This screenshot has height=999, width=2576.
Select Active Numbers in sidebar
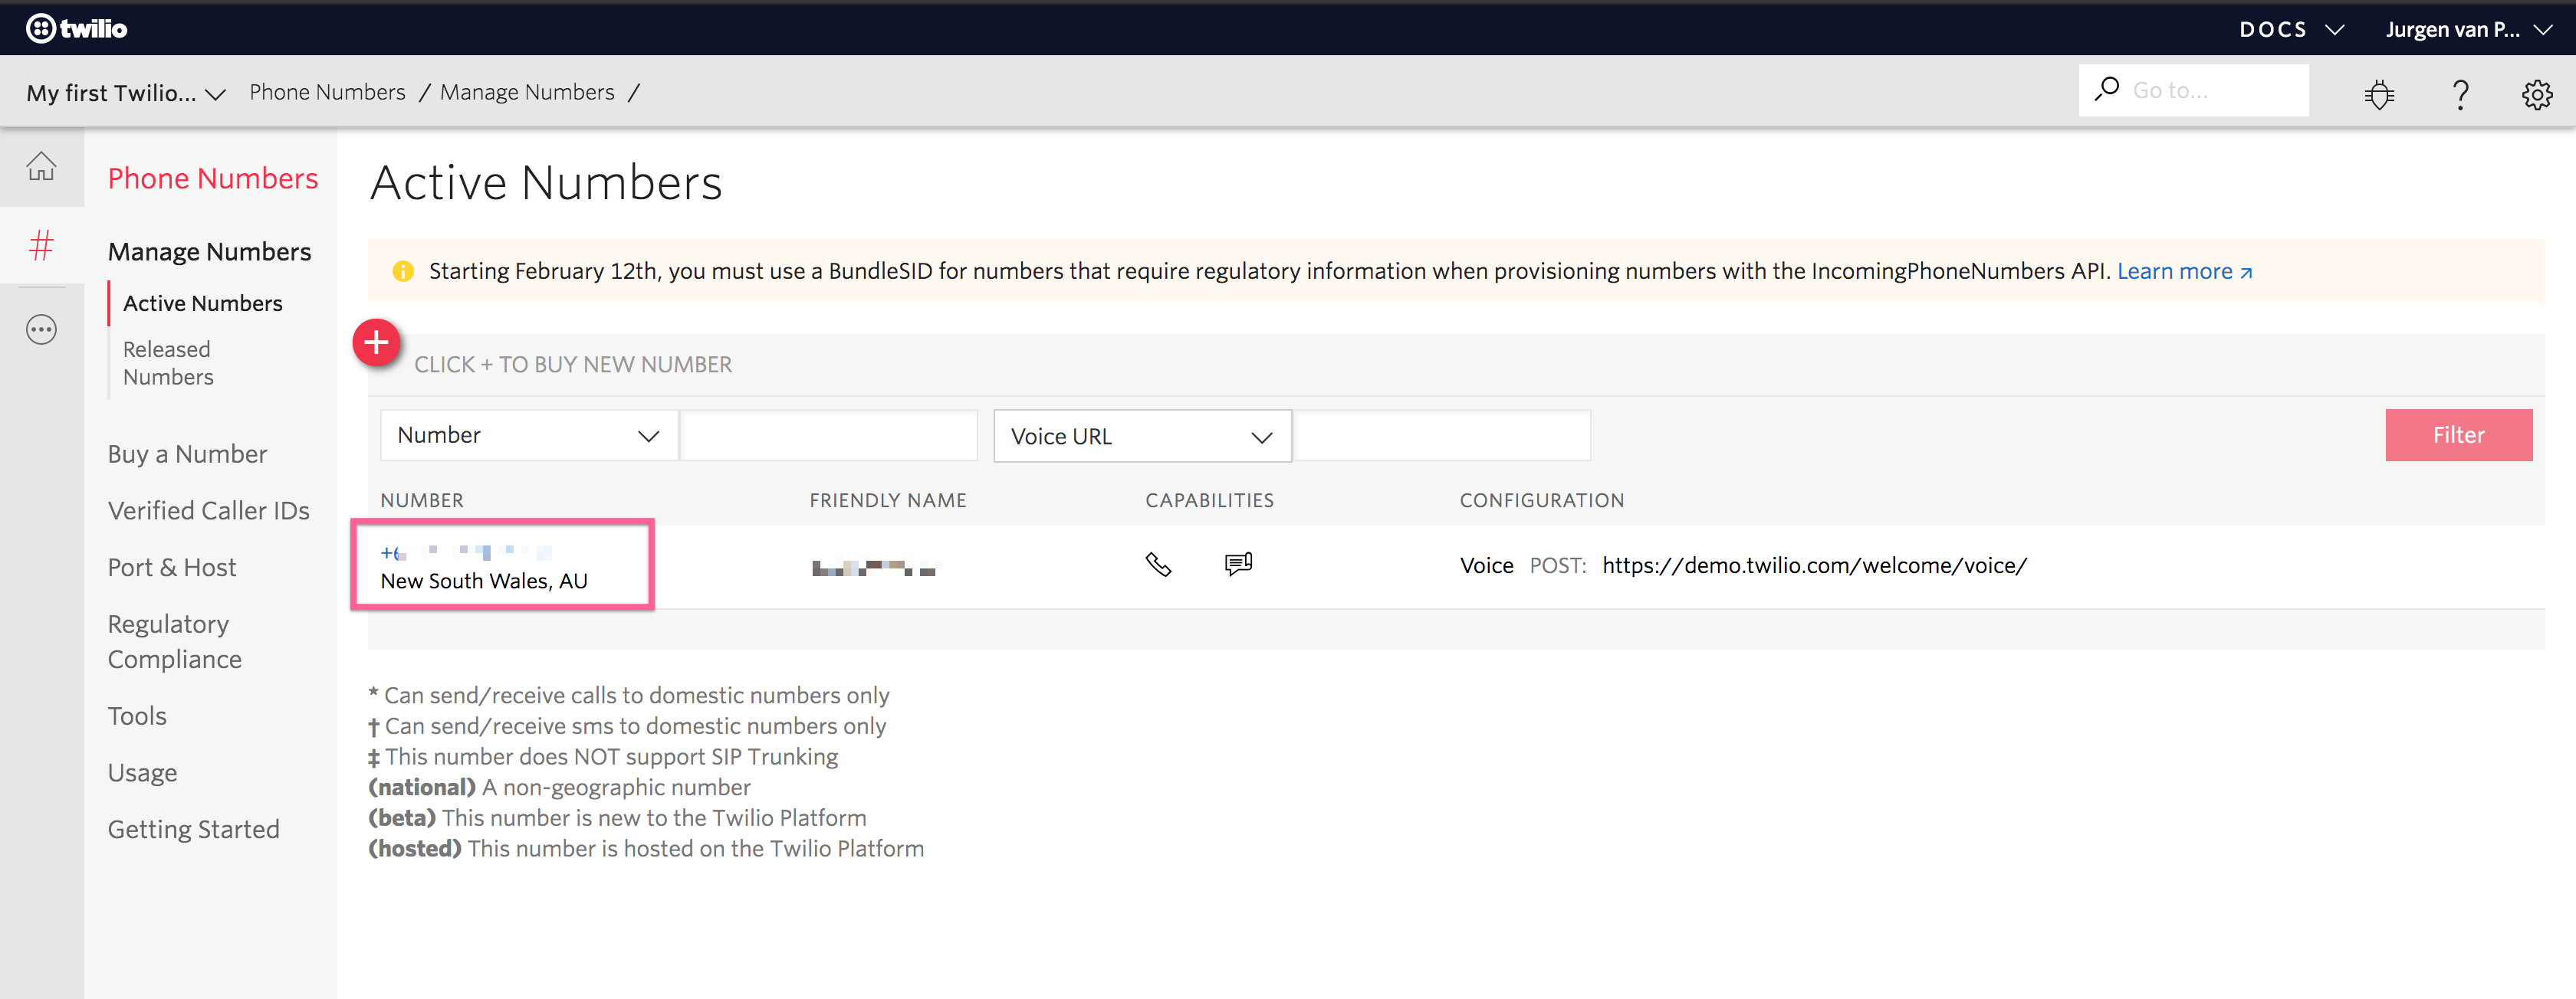[x=203, y=303]
